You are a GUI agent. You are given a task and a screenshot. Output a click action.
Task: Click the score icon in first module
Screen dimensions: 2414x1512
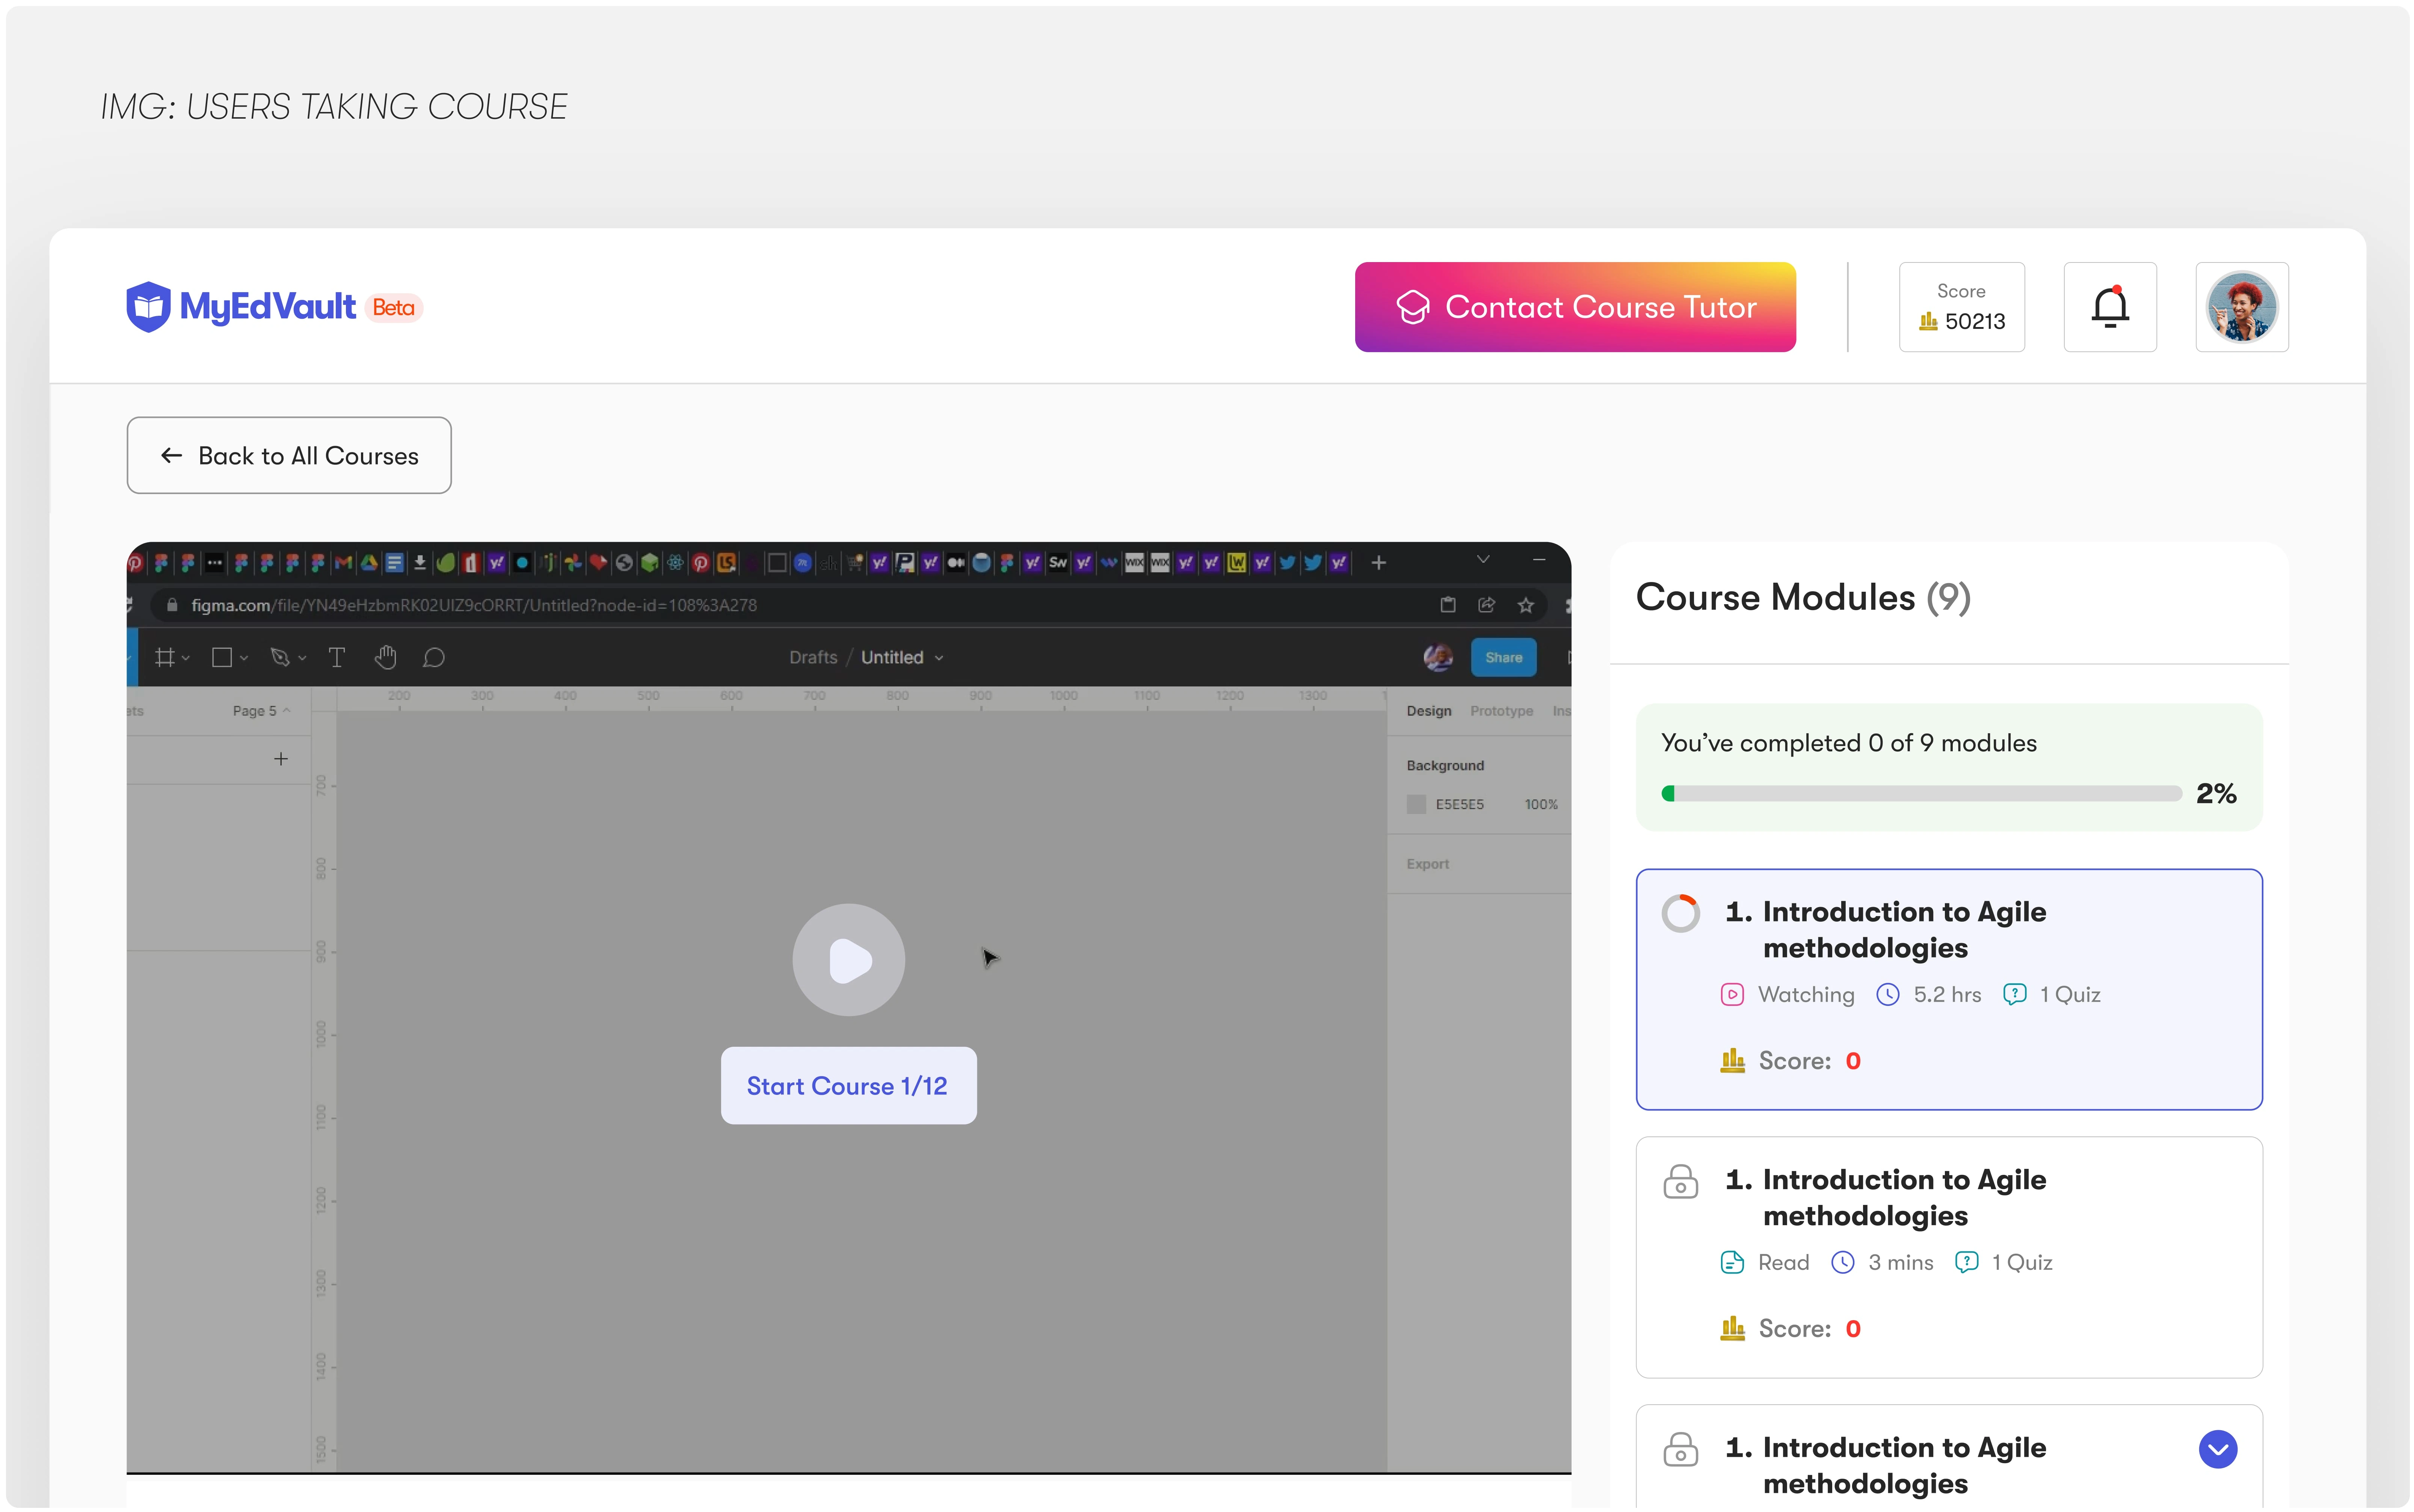pos(1732,1061)
